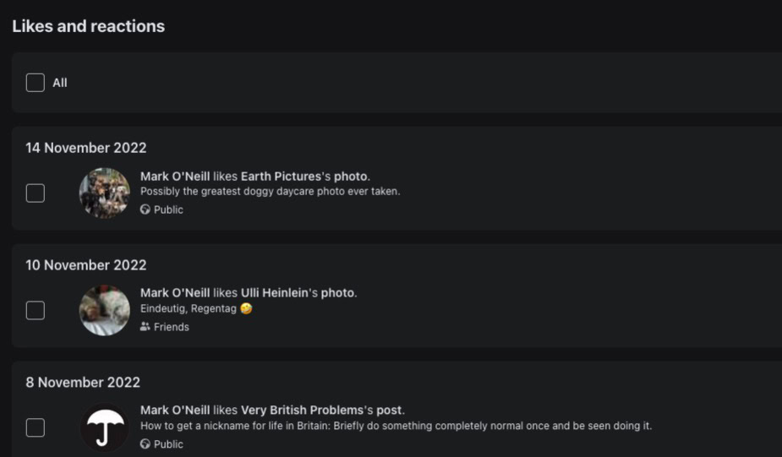This screenshot has height=457, width=782.
Task: Tick the Very British Problems entry checkbox
Action: point(35,428)
